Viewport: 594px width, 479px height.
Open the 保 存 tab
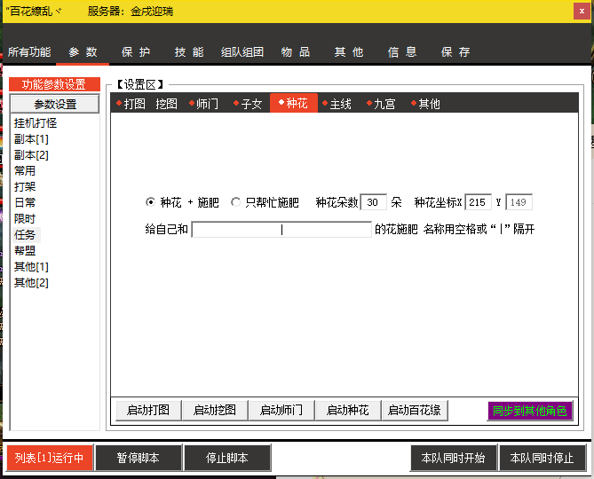[x=455, y=51]
